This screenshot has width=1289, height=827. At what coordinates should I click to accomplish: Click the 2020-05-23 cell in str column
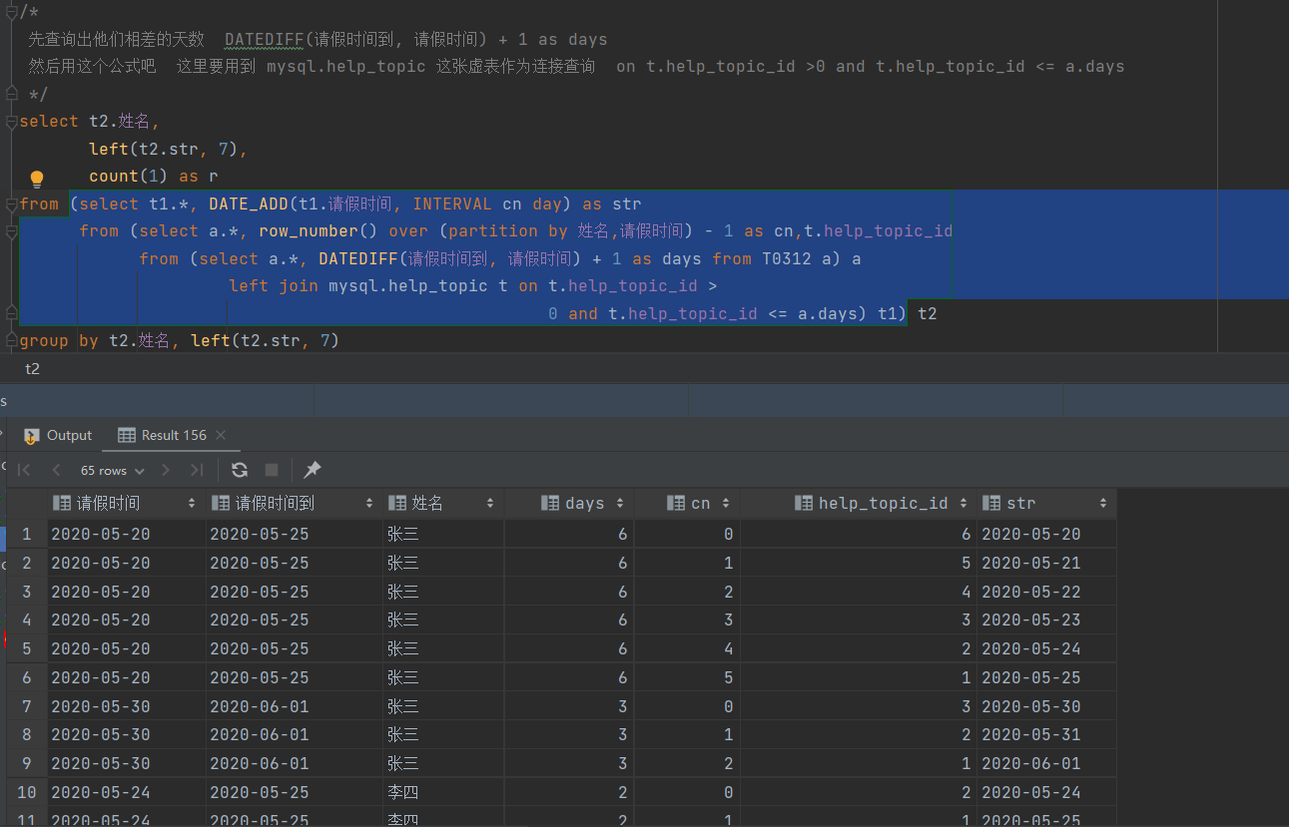click(1045, 620)
